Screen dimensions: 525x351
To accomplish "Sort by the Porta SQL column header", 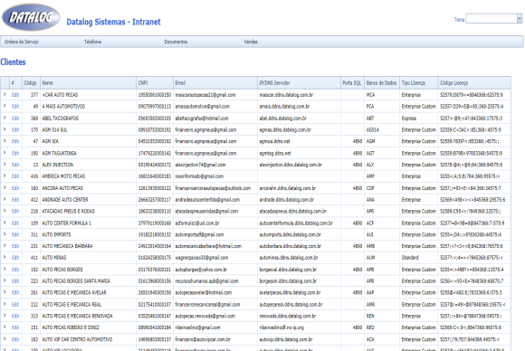I will pos(352,83).
